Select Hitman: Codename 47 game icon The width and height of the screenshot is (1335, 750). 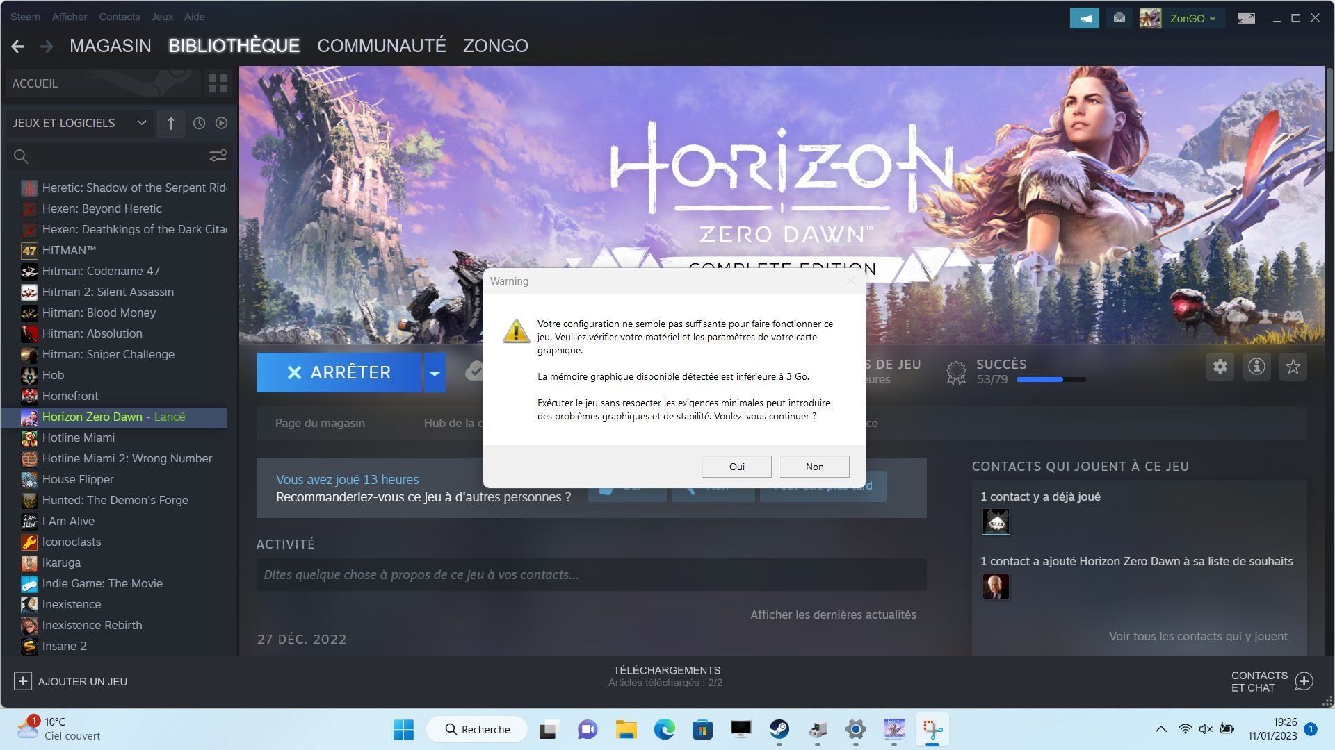[x=29, y=272]
